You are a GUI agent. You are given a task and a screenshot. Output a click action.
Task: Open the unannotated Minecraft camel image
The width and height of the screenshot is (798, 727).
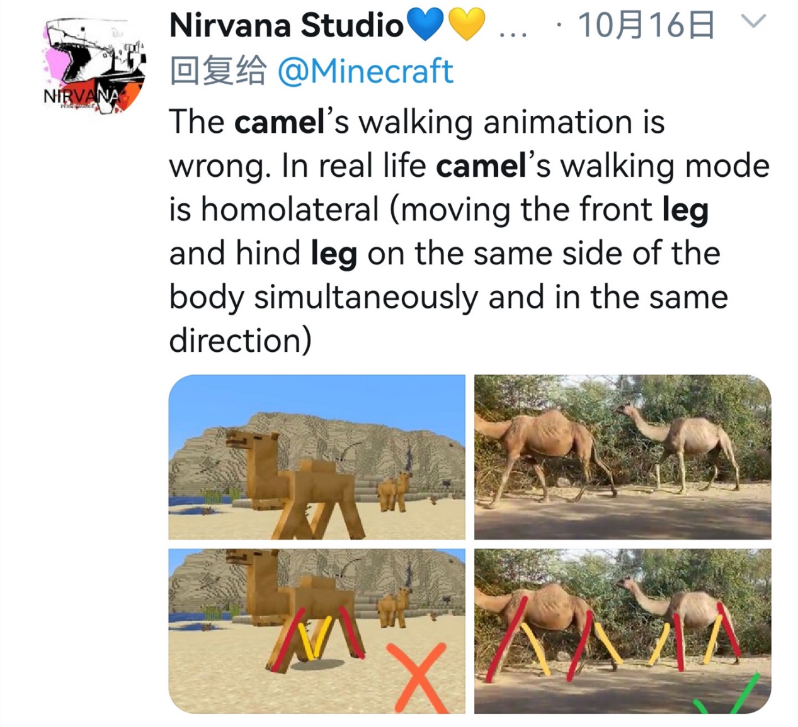(317, 458)
